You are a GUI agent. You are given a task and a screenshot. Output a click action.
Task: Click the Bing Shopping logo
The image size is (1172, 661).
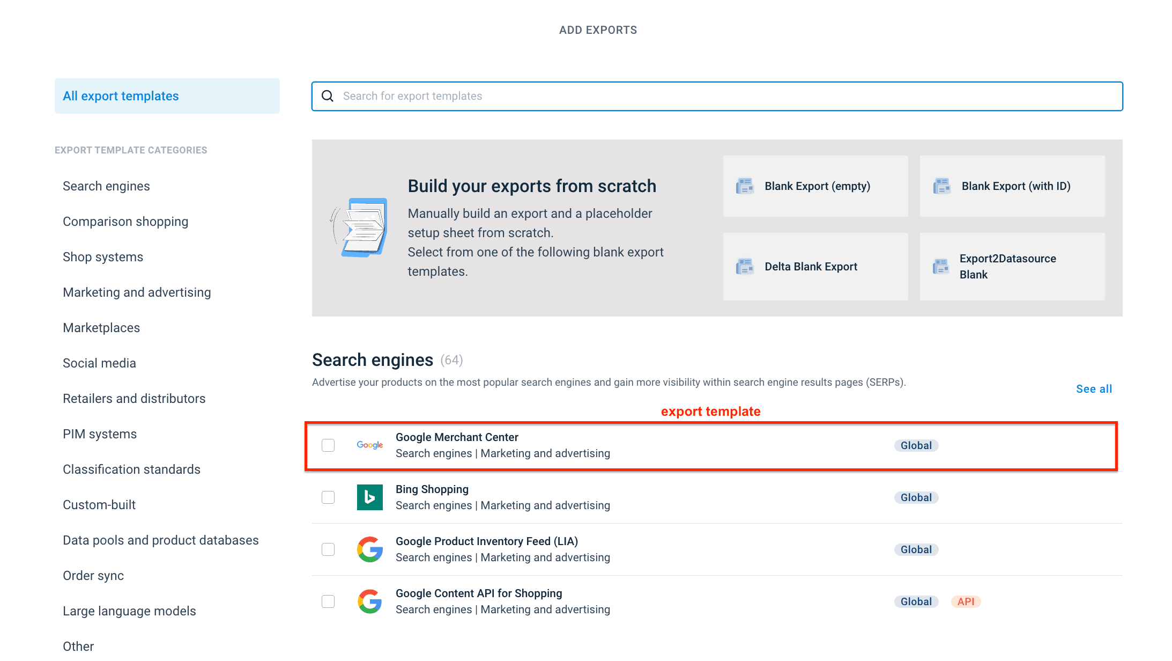click(x=370, y=497)
